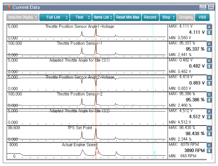Click the scale arrows for Adapted Throttle Angle (S2)
The image size is (218, 166).
tap(209, 117)
